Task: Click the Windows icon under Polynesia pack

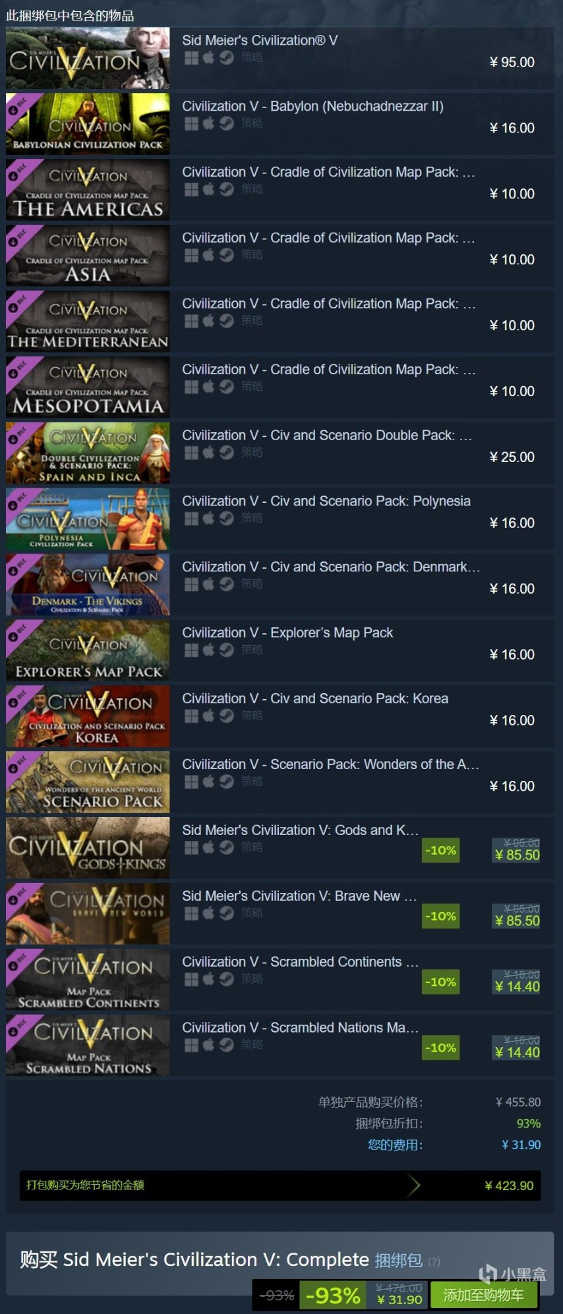Action: pyautogui.click(x=191, y=519)
